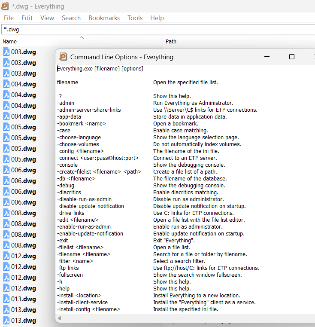The height and width of the screenshot is (327, 315).
Task: Open the Search menu
Action: click(71, 18)
